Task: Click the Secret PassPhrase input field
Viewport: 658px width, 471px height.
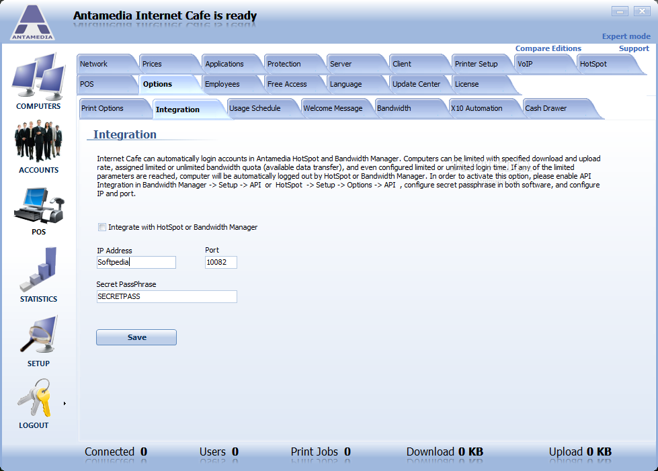Action: pyautogui.click(x=167, y=296)
